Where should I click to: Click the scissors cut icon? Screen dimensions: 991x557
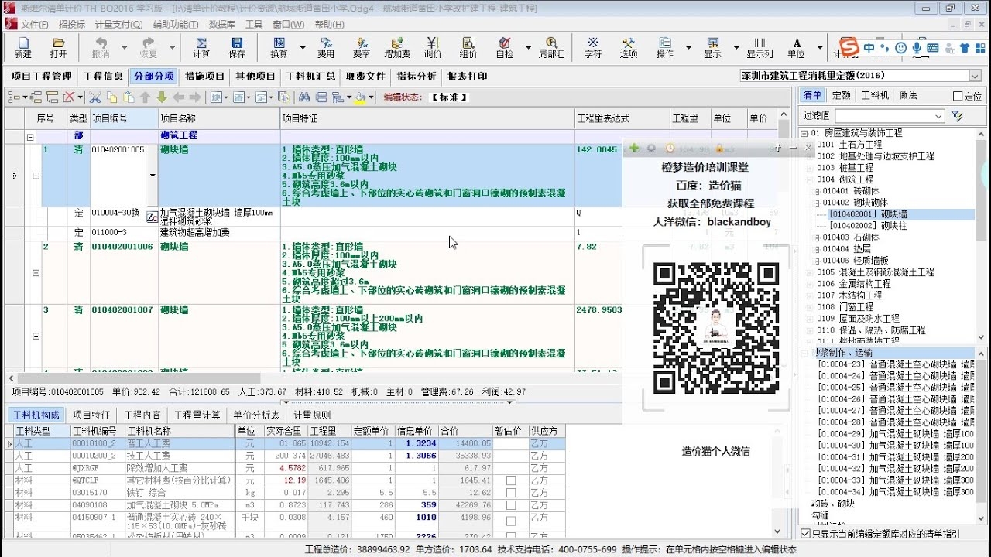(x=95, y=97)
